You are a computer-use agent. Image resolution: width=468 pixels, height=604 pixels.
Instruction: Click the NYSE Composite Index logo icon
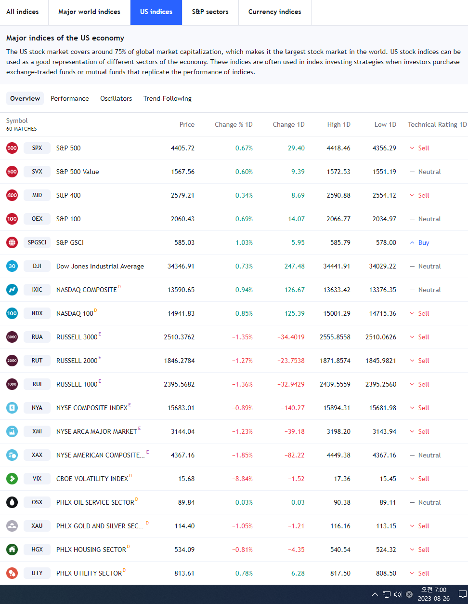(12, 408)
